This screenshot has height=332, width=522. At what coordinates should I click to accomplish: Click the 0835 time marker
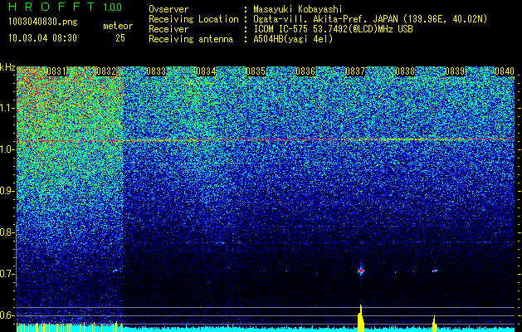coord(256,71)
